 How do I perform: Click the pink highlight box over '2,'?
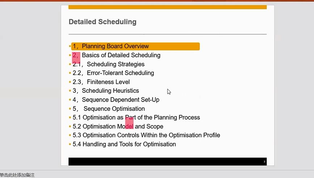tap(76, 58)
